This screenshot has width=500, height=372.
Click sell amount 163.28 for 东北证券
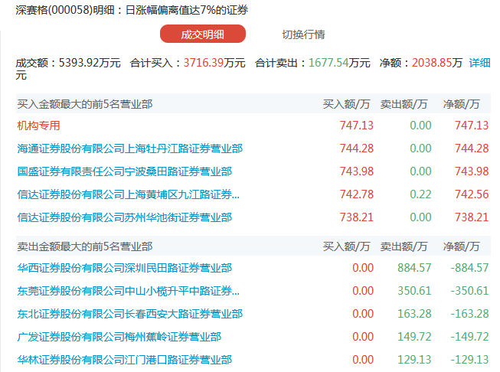(x=414, y=314)
